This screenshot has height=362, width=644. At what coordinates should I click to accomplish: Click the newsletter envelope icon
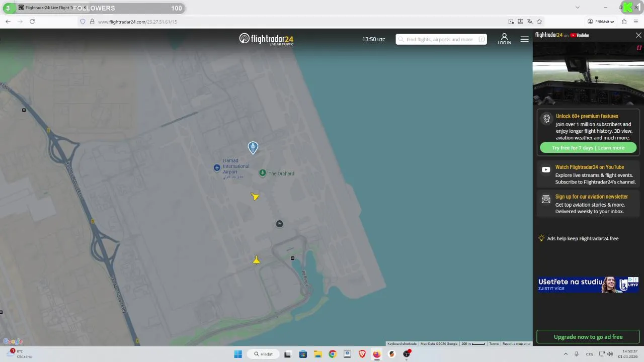(546, 200)
